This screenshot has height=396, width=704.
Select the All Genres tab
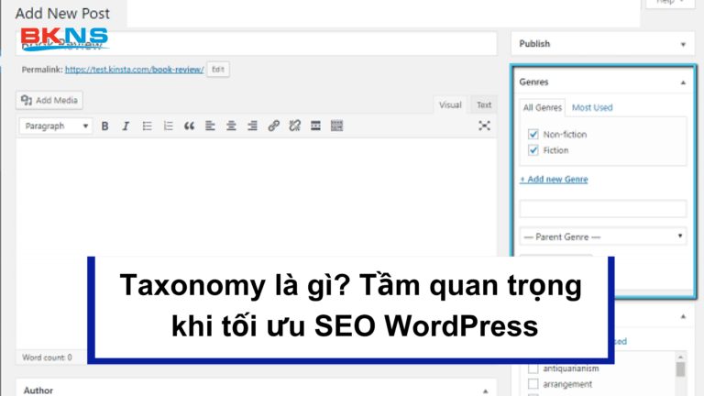click(x=543, y=108)
